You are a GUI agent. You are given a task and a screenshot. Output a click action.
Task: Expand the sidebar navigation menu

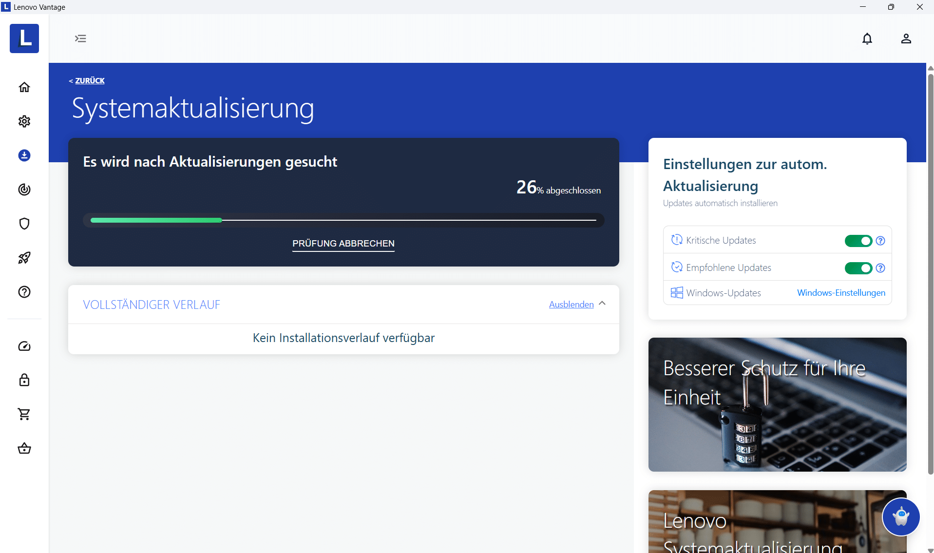(x=80, y=38)
